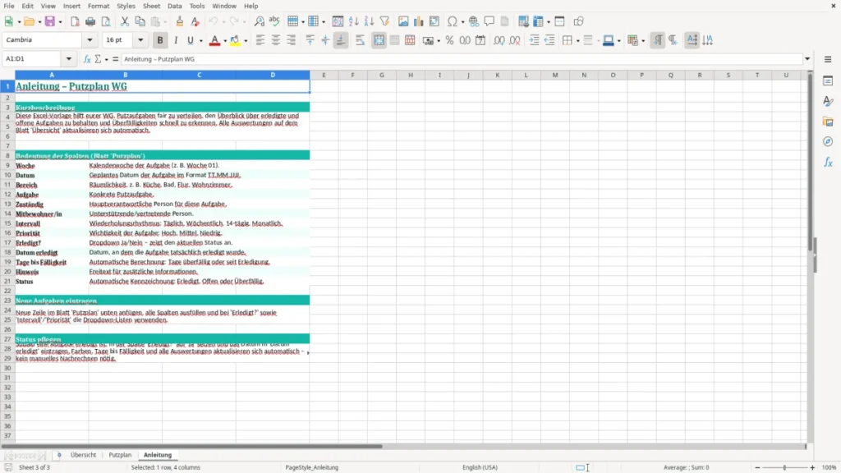The width and height of the screenshot is (841, 473).
Task: Click cell with 'Neue Aufgaben eintragen' heading
Action: pyautogui.click(x=162, y=301)
